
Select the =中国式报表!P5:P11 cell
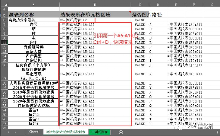click(185, 101)
